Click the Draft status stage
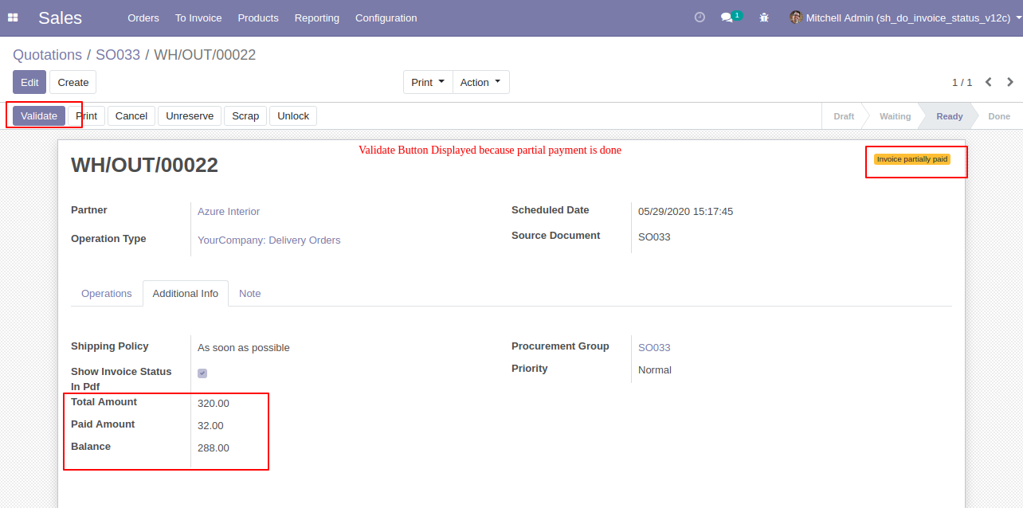1023x508 pixels. pyautogui.click(x=844, y=116)
